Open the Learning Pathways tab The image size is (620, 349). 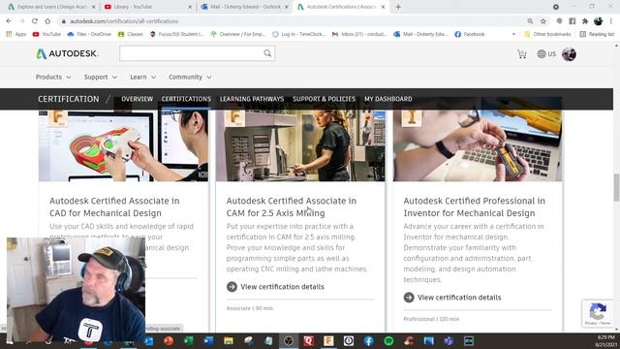coord(252,99)
